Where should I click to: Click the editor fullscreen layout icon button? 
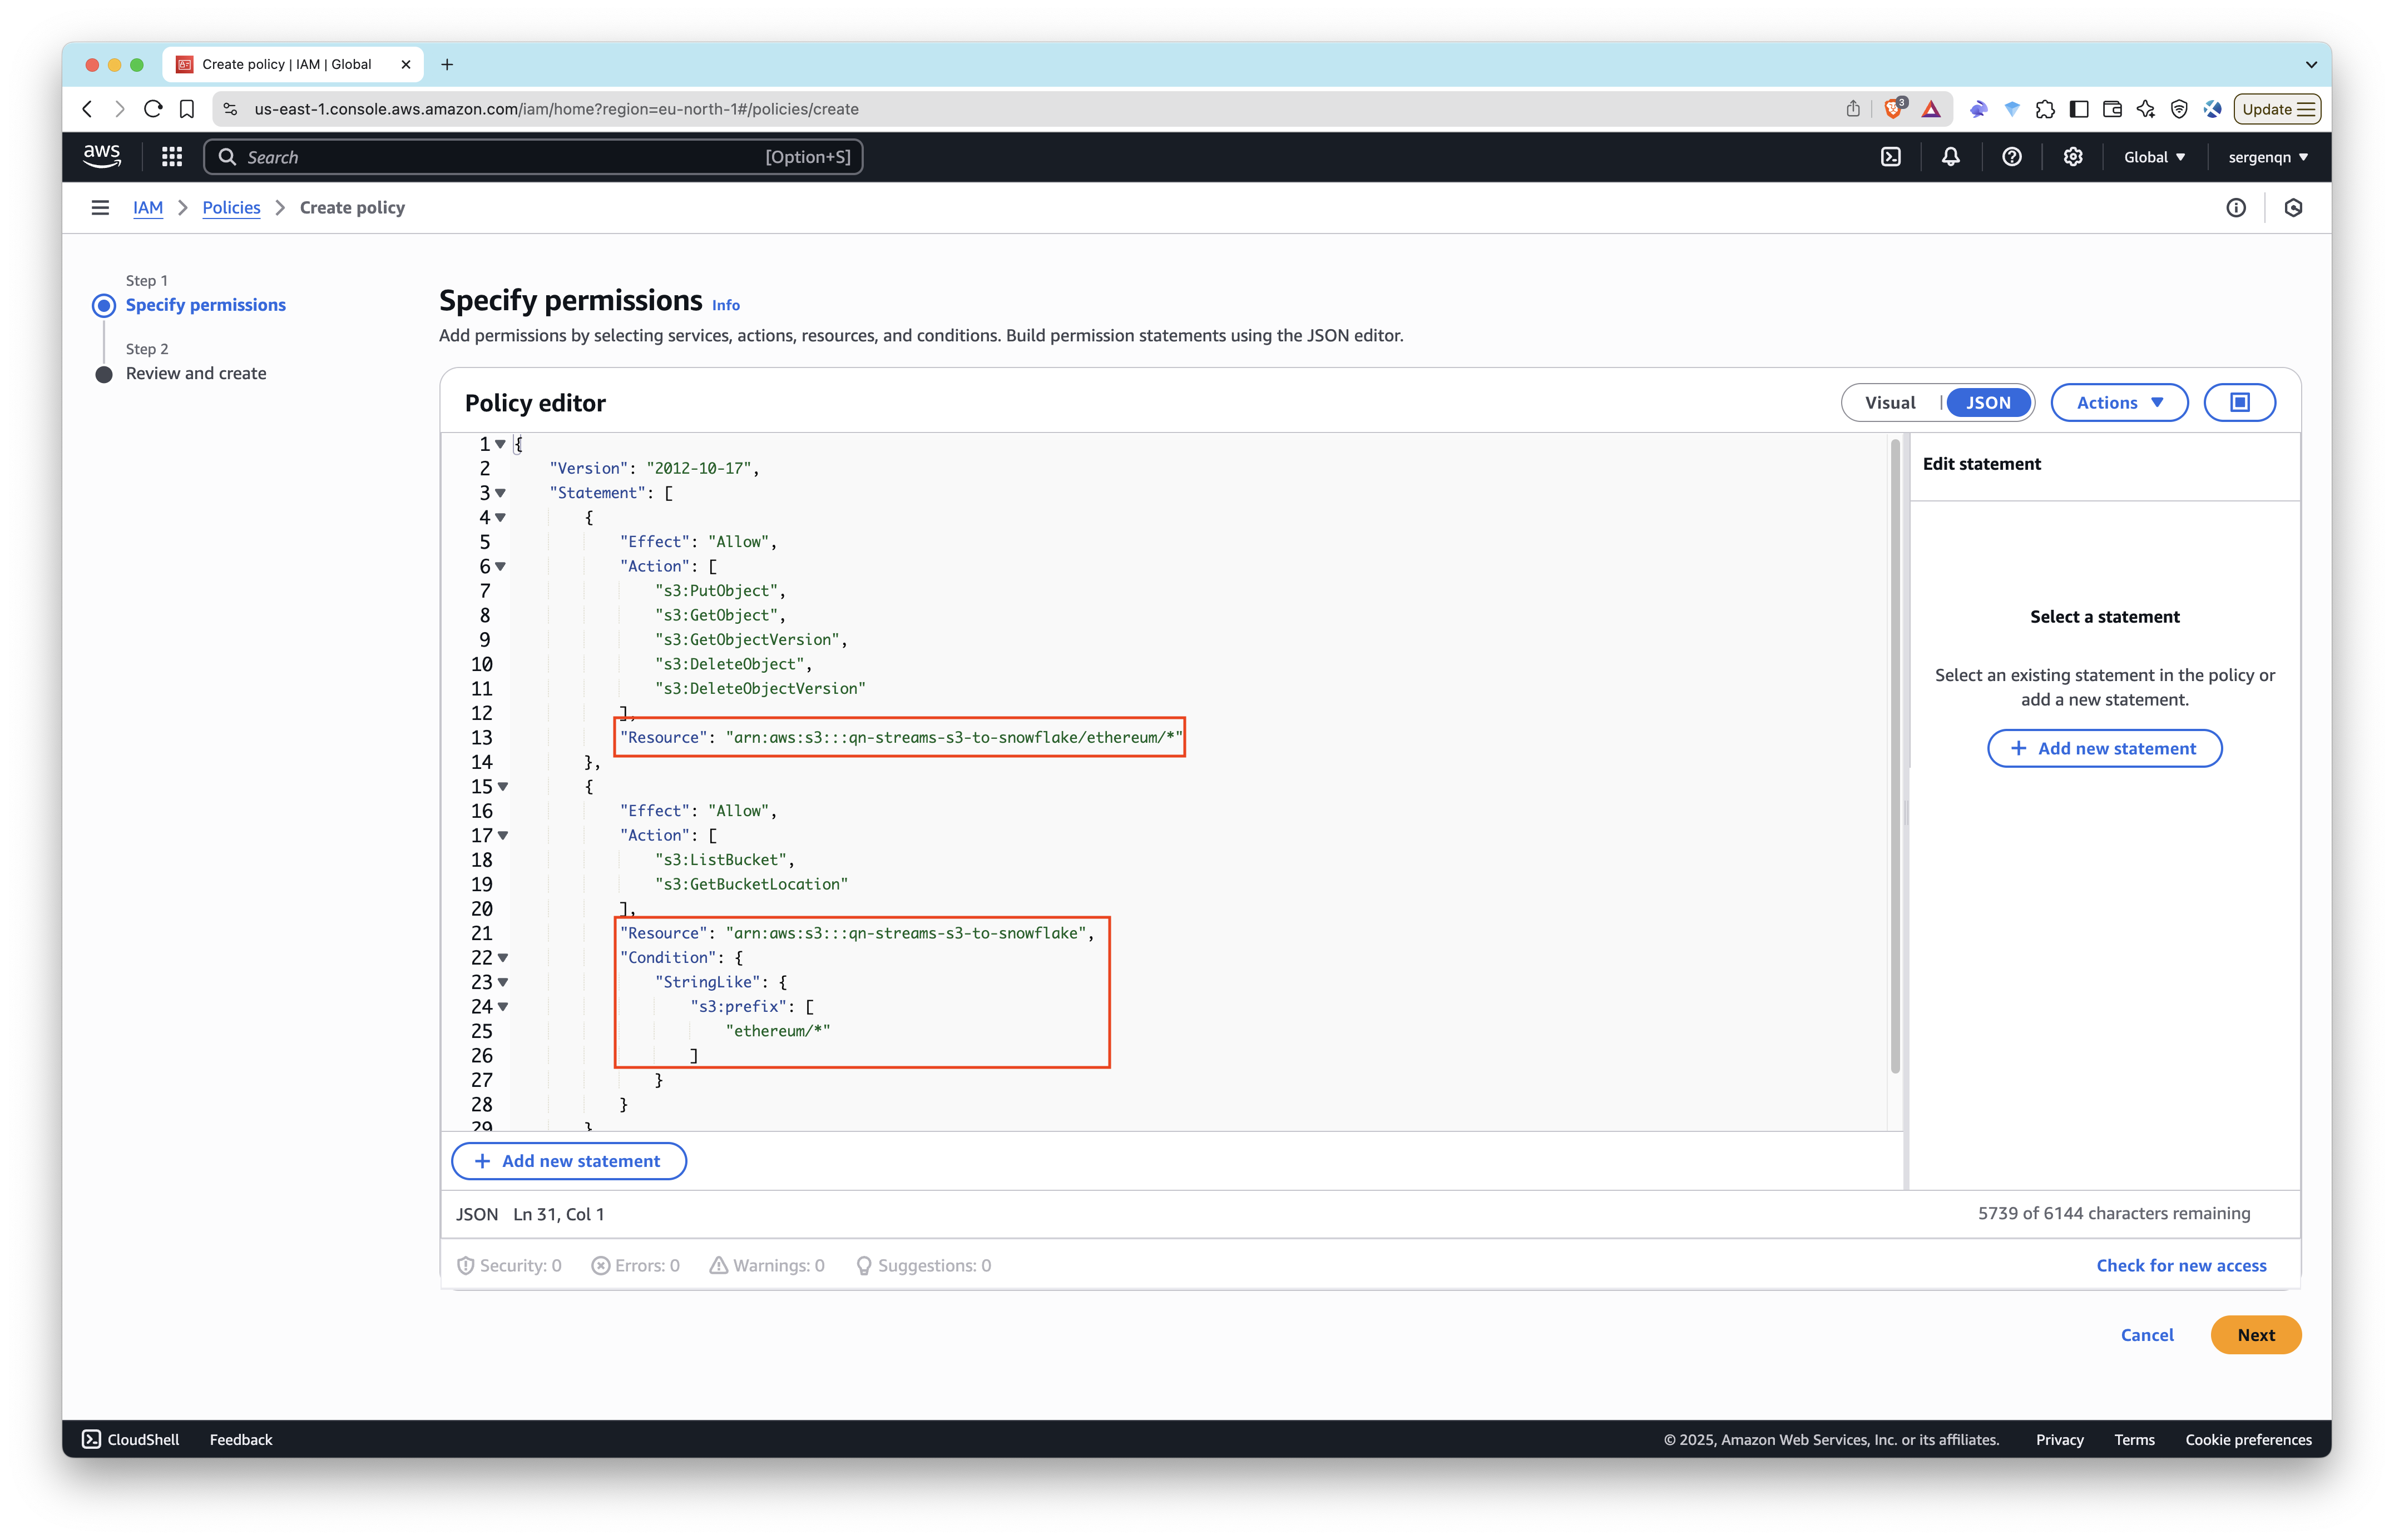click(x=2239, y=402)
